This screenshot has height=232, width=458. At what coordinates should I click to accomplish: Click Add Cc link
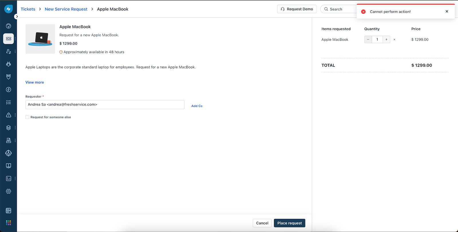click(197, 106)
